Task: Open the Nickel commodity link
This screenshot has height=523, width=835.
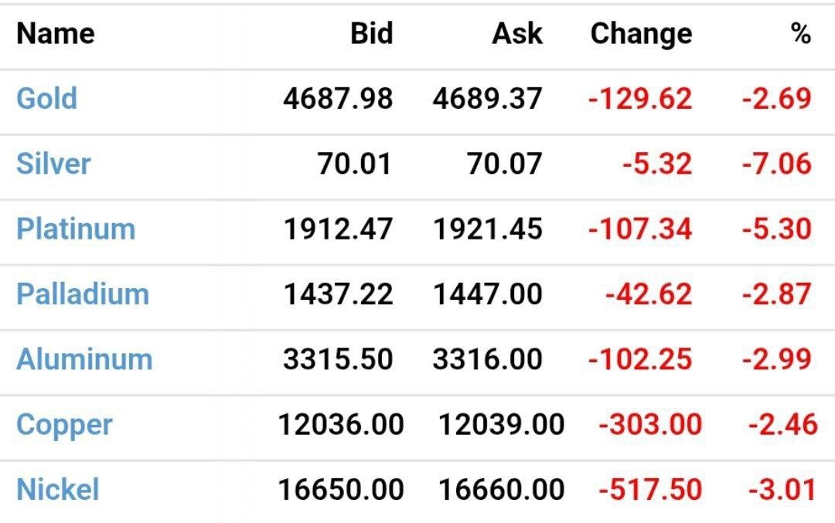Action: [57, 490]
